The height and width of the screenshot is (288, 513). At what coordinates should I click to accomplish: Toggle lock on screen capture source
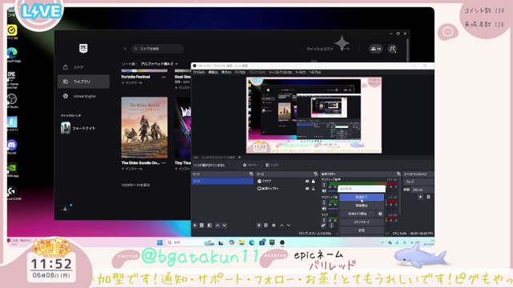click(x=313, y=189)
